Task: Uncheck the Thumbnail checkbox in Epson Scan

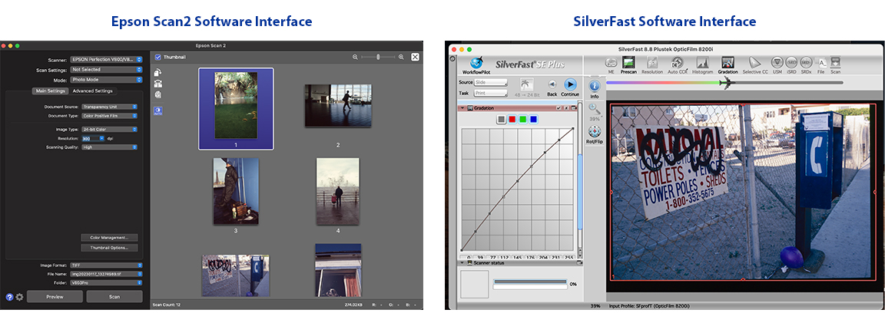Action: point(157,57)
